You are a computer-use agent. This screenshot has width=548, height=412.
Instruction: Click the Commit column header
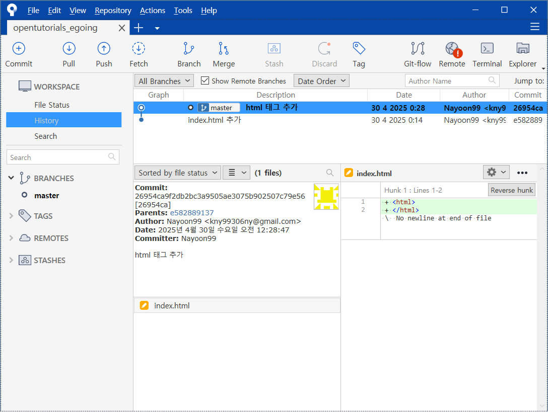pos(528,95)
